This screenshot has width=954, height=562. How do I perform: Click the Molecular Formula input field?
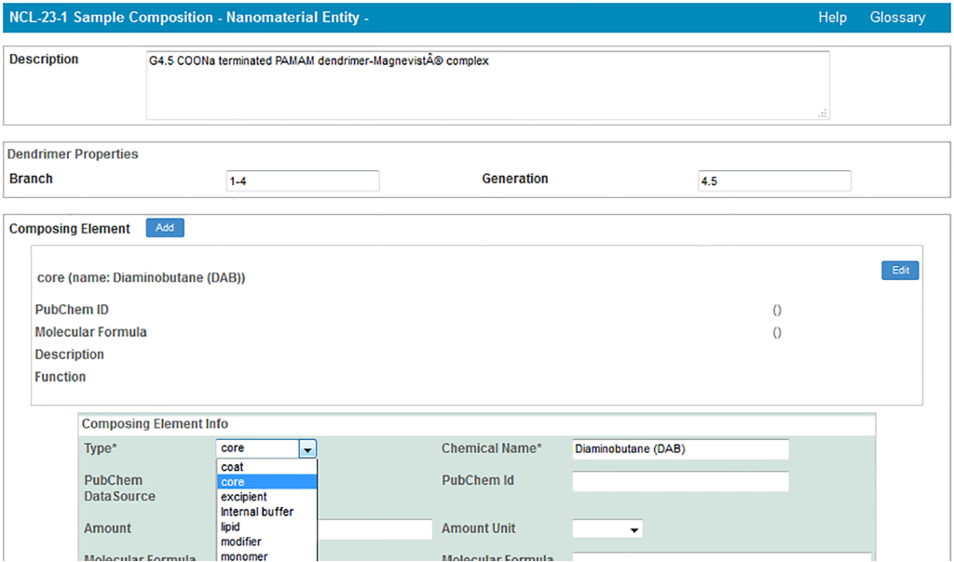click(721, 557)
